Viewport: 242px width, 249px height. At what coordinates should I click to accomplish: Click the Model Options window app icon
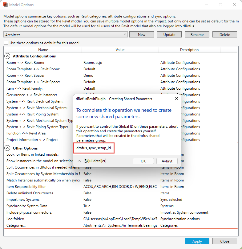pos(5,5)
